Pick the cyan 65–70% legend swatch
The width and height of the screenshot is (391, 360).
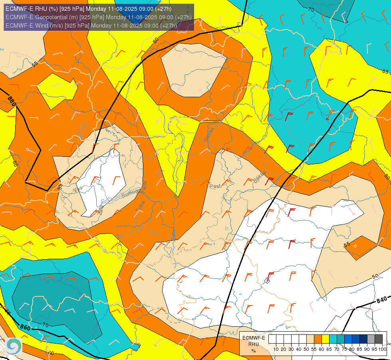(333, 339)
